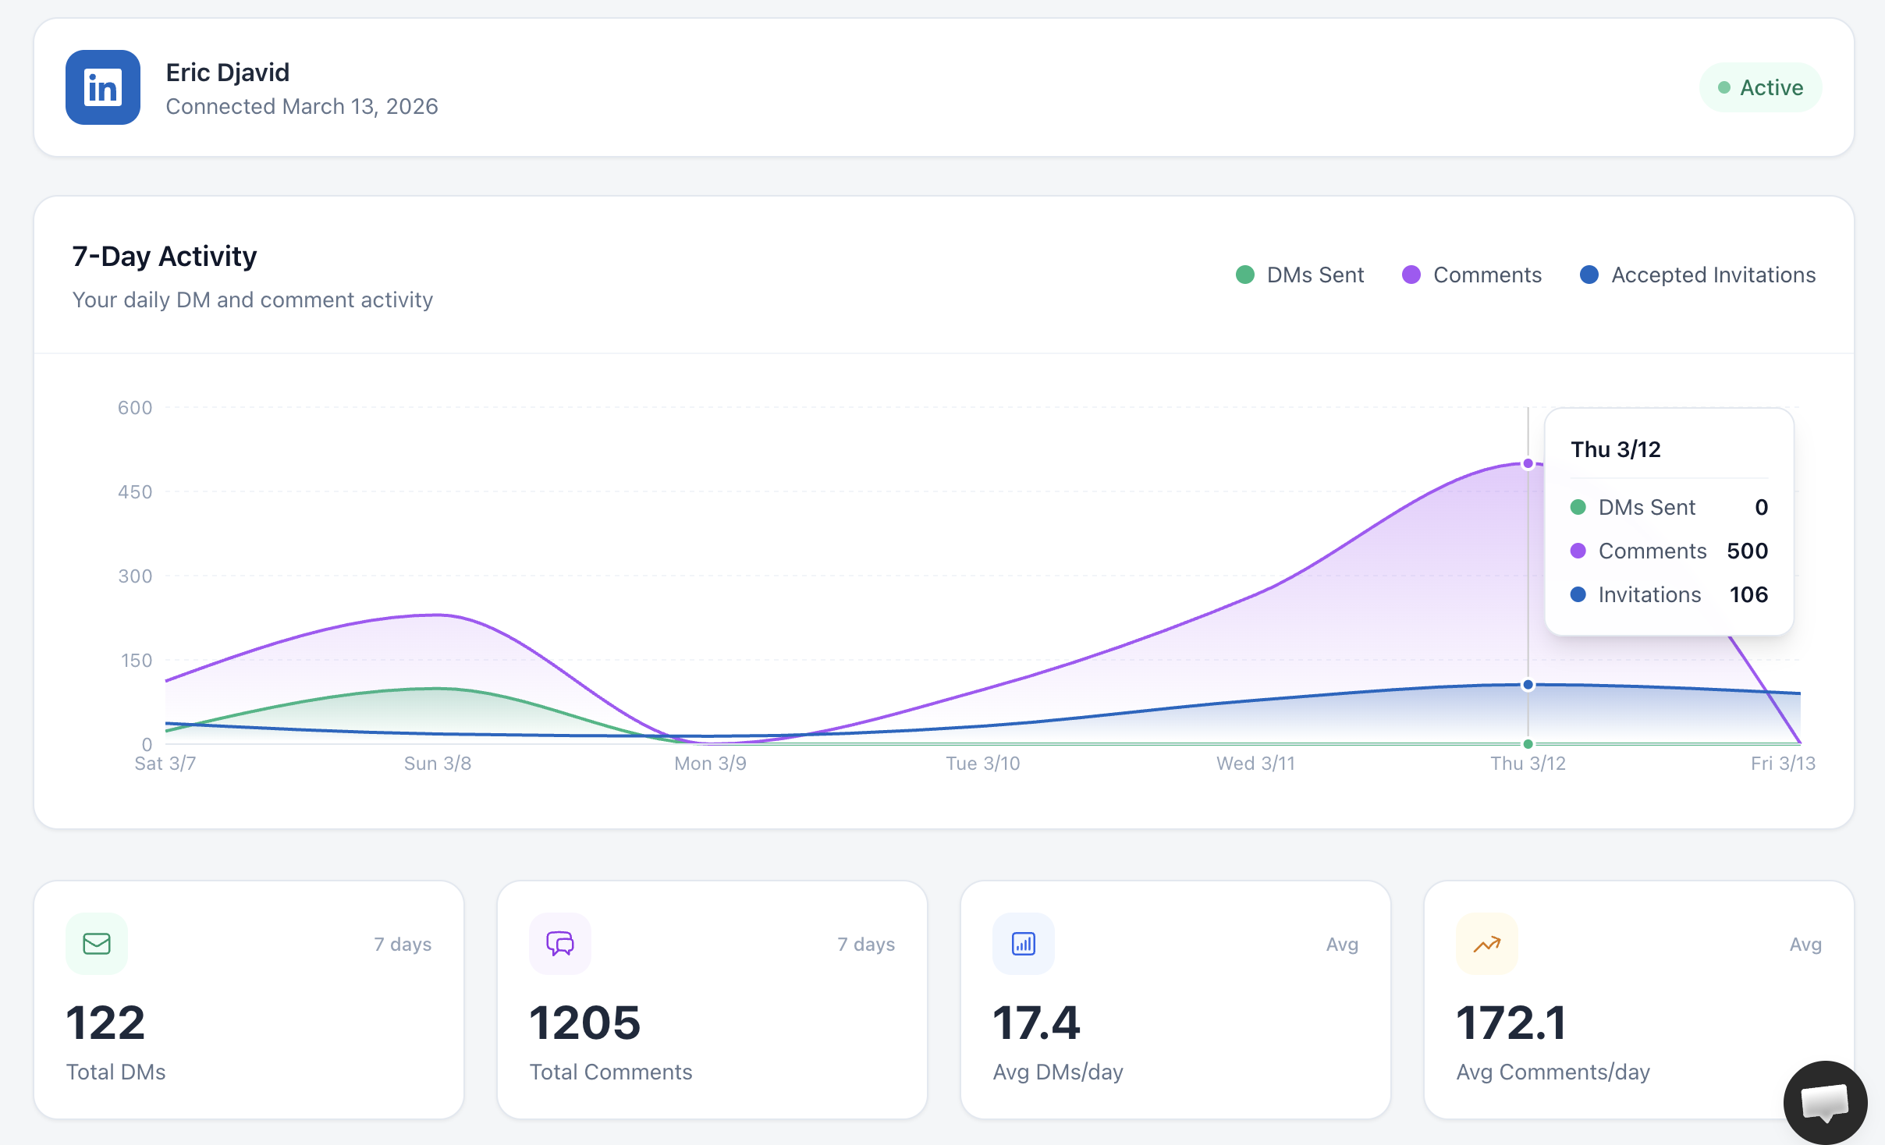Click the trending arrow icon on Avg Comments card
This screenshot has width=1885, height=1145.
point(1486,944)
